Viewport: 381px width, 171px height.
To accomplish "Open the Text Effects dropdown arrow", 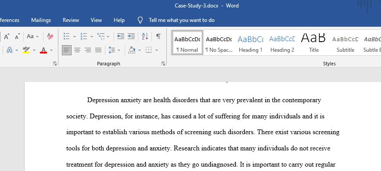I will tap(17, 50).
